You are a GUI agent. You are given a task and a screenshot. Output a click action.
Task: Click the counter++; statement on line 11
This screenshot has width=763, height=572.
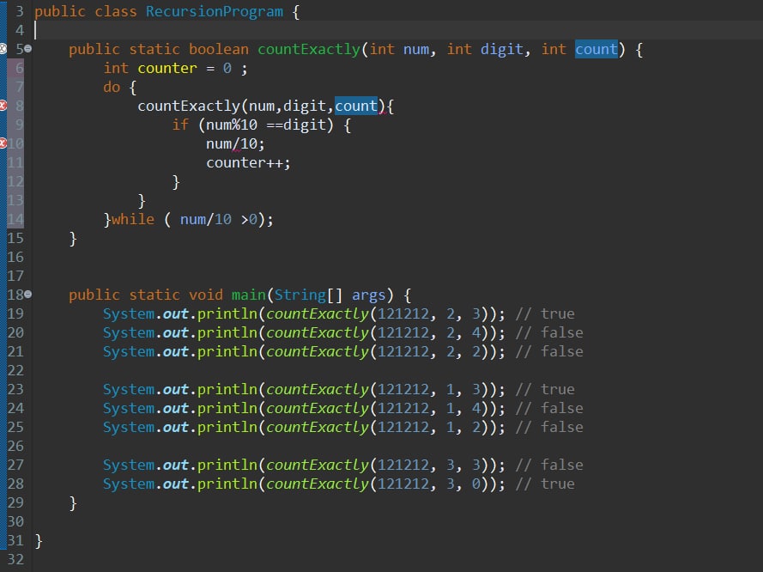(248, 162)
